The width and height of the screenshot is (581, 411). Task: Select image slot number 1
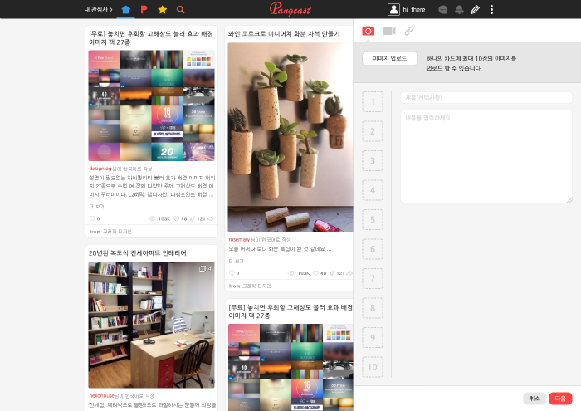click(x=373, y=102)
